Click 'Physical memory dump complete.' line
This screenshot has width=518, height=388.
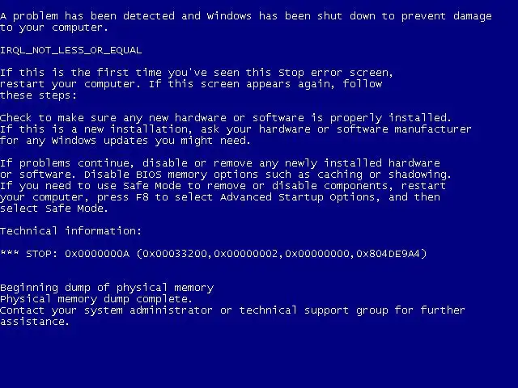96,299
